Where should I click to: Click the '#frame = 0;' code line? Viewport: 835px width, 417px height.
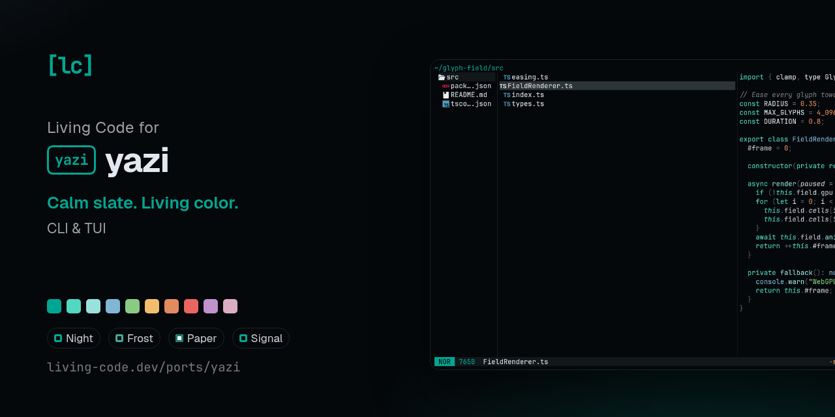[x=769, y=148]
